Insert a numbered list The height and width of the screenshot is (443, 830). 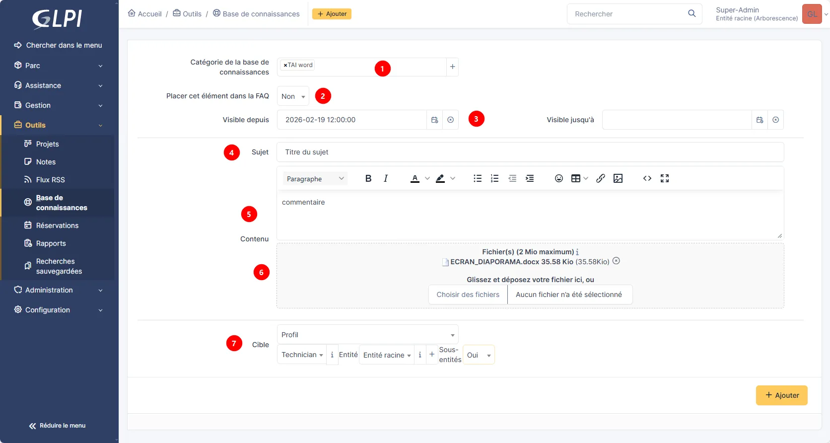tap(494, 178)
